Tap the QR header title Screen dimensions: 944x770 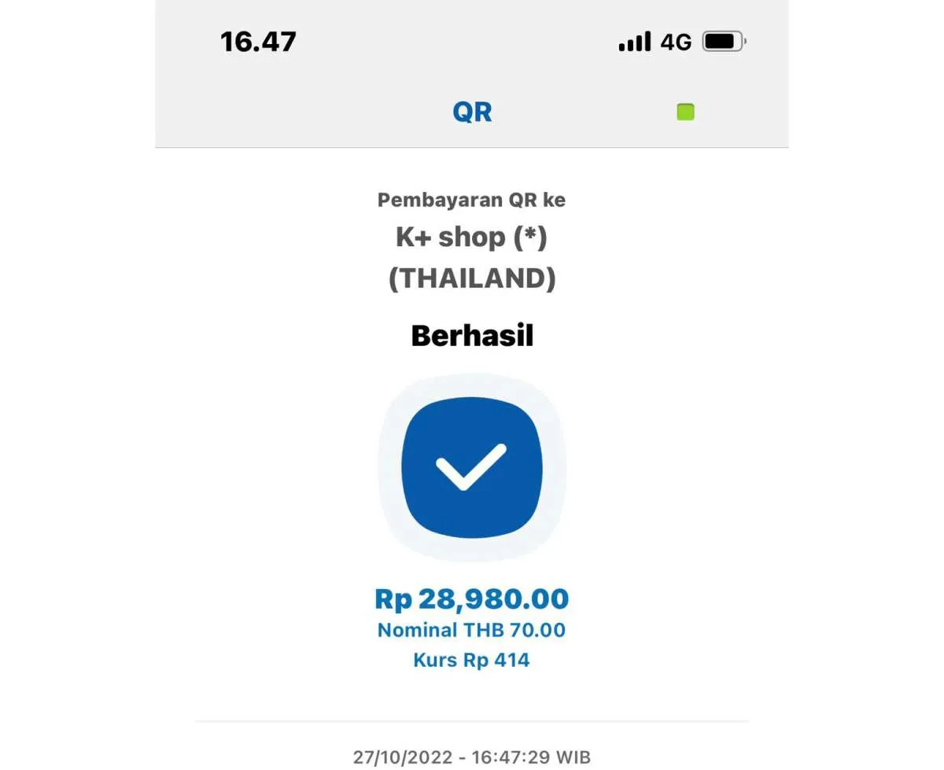point(472,112)
